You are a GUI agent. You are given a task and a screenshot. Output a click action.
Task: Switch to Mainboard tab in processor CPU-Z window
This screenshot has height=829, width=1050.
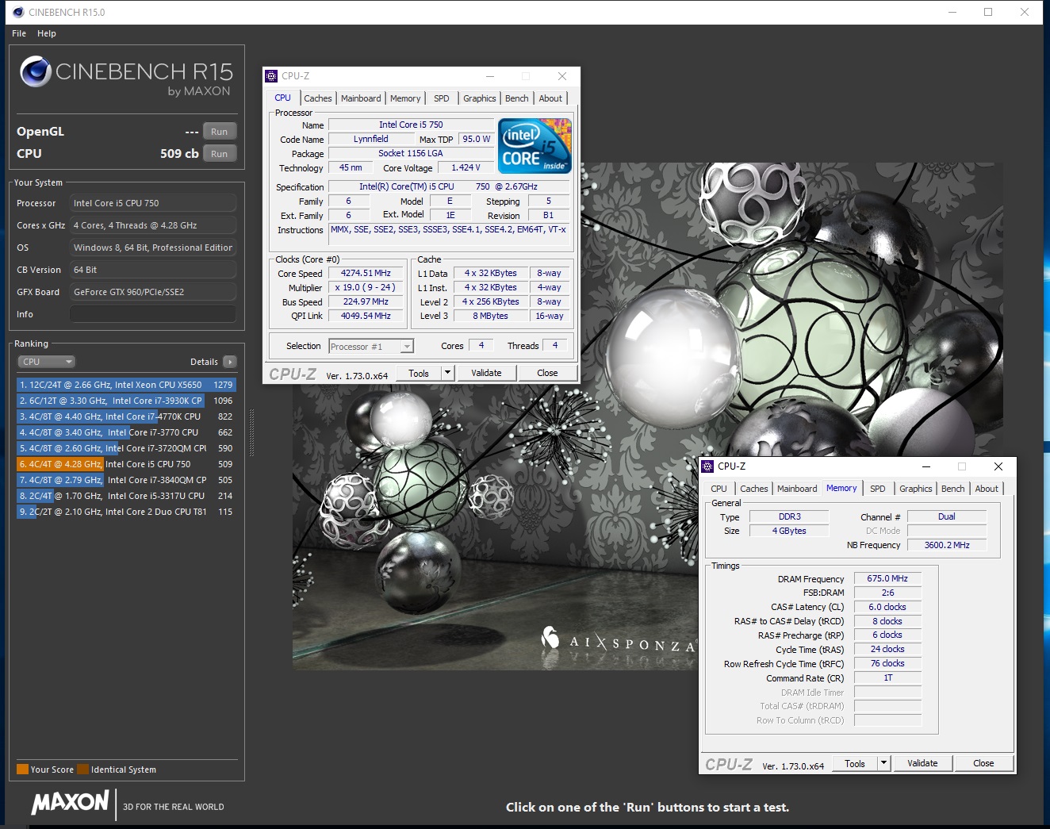[361, 98]
